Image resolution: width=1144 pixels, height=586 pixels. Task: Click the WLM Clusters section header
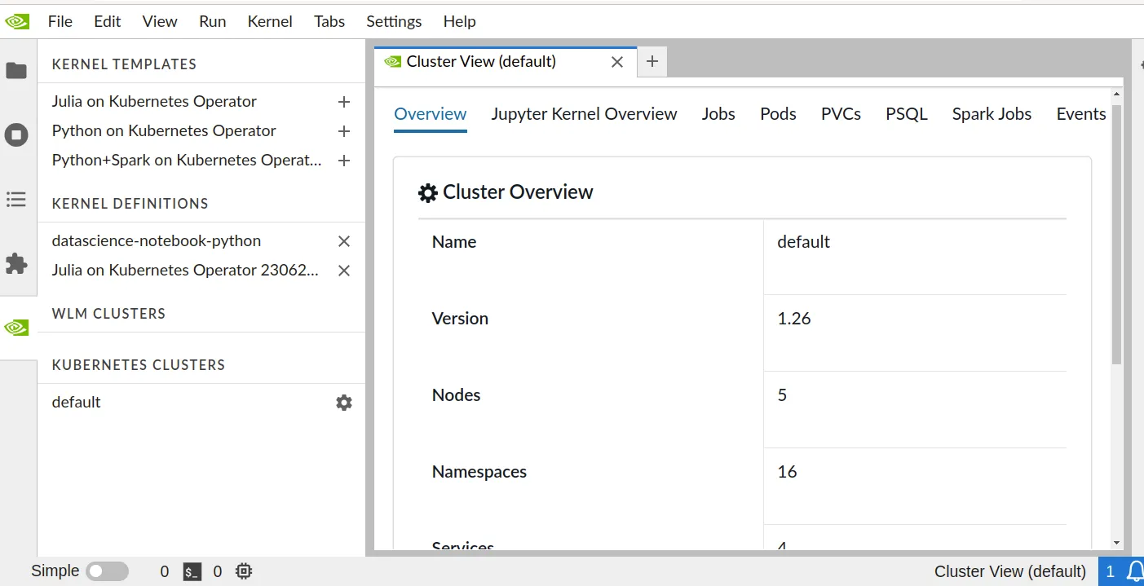pos(108,314)
